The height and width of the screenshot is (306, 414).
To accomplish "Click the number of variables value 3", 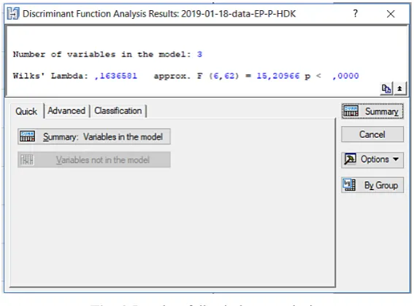I will pos(199,55).
